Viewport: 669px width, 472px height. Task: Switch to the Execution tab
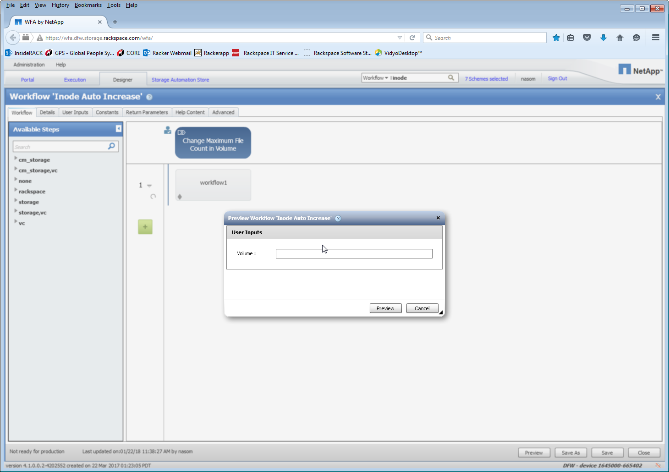point(75,80)
